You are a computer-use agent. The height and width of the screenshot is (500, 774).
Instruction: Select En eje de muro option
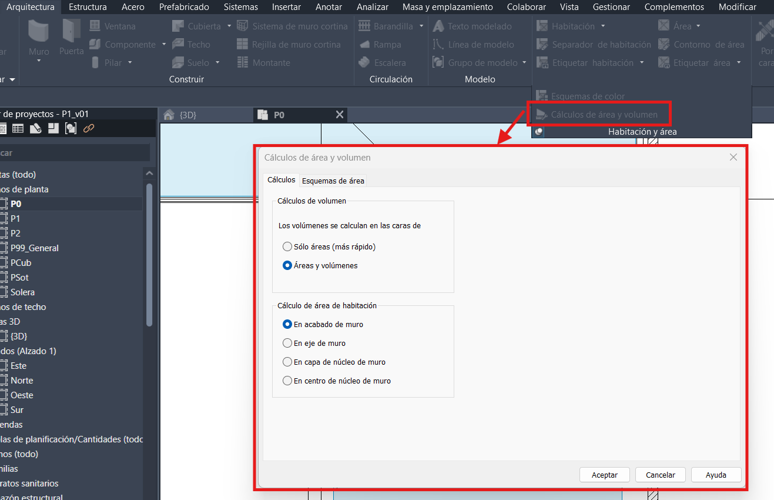[x=287, y=343]
